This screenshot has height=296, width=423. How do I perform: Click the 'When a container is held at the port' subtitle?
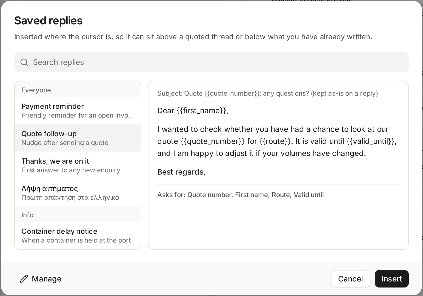pos(76,240)
